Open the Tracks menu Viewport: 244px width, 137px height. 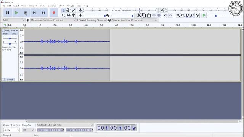tap(42, 6)
